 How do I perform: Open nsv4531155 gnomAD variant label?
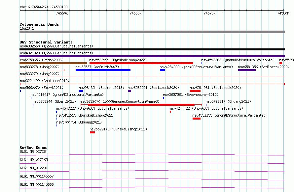pyautogui.click(x=229, y=115)
